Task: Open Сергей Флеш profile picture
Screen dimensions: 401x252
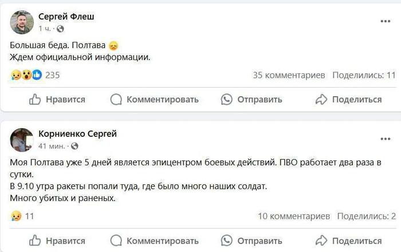Action: 22,22
